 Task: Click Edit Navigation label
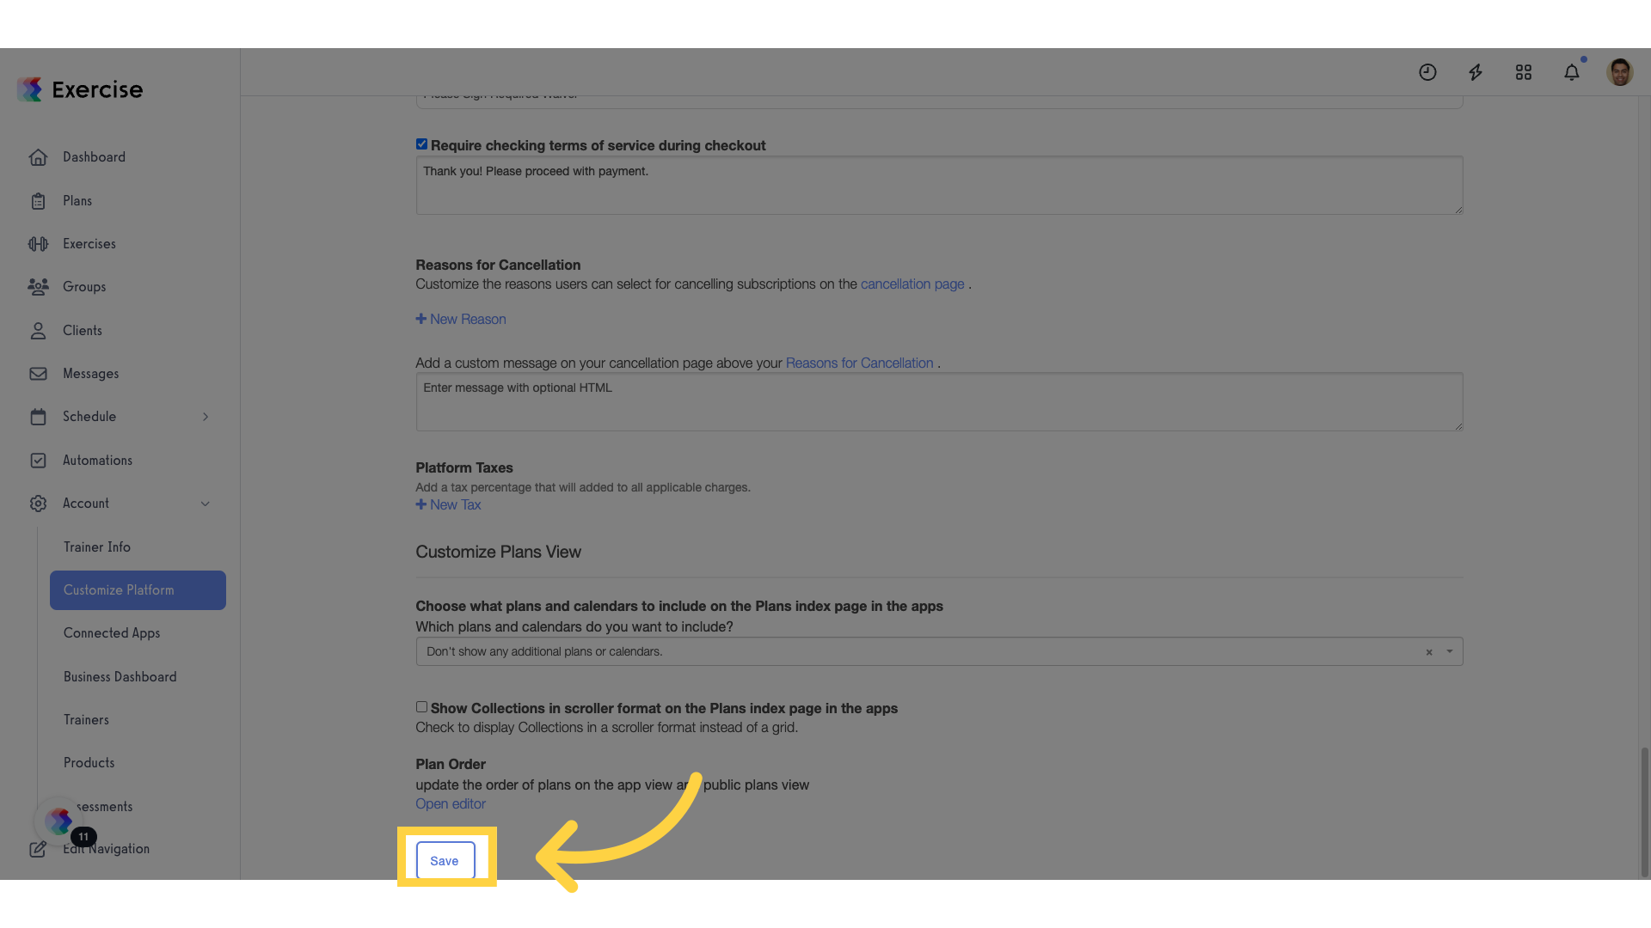pyautogui.click(x=107, y=849)
